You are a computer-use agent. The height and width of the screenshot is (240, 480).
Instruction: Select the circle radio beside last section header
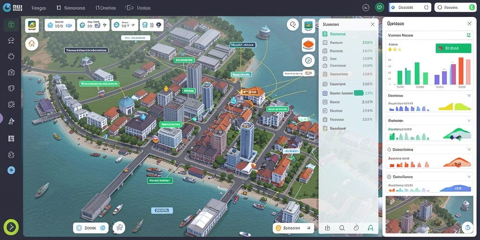(390, 177)
